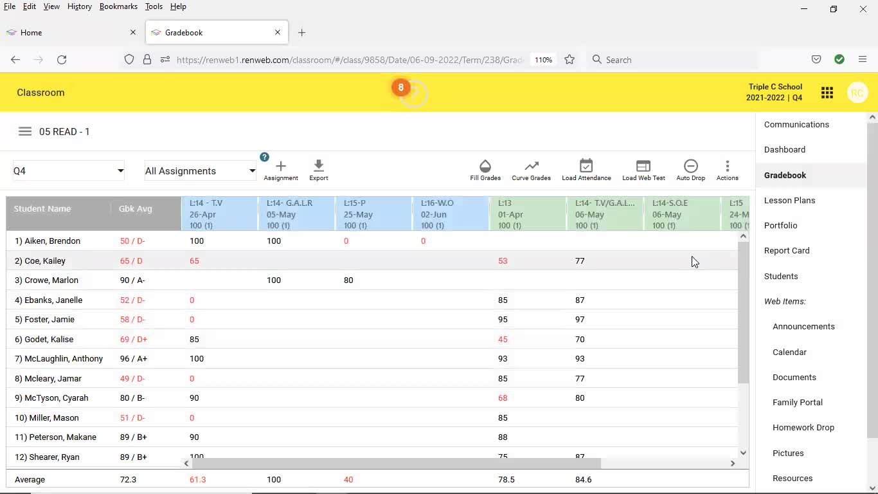The image size is (878, 494).
Task: Click the orange notification badge 8
Action: pyautogui.click(x=401, y=87)
